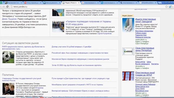The image size is (174, 98).
Task: Open the new tab button
Action: [x=160, y=3]
